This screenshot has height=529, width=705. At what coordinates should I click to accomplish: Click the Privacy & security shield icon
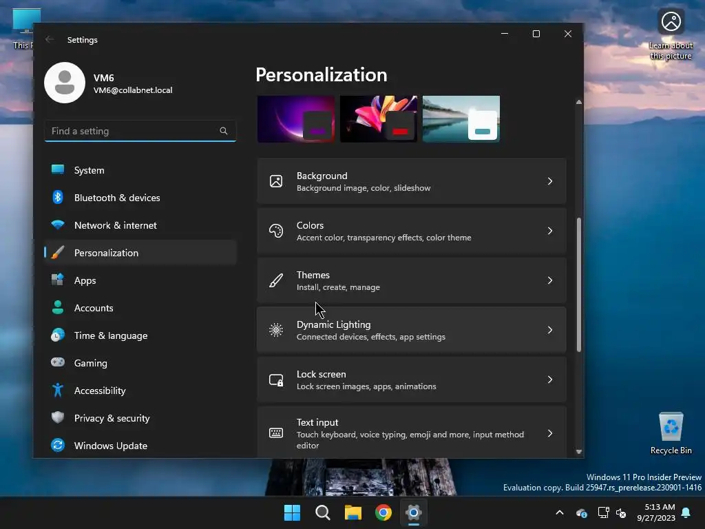pyautogui.click(x=58, y=417)
